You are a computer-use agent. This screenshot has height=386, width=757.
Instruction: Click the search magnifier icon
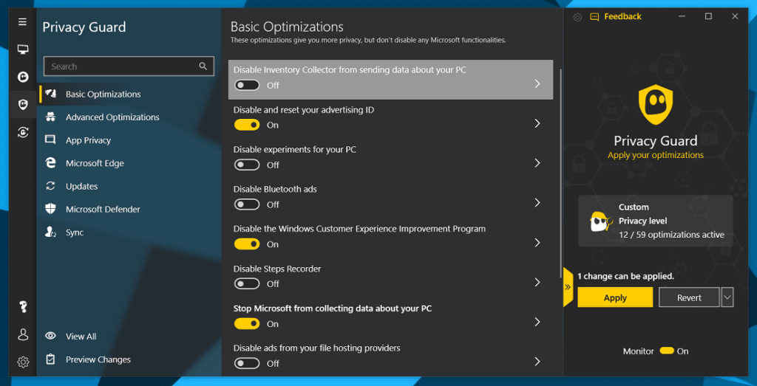[x=203, y=66]
